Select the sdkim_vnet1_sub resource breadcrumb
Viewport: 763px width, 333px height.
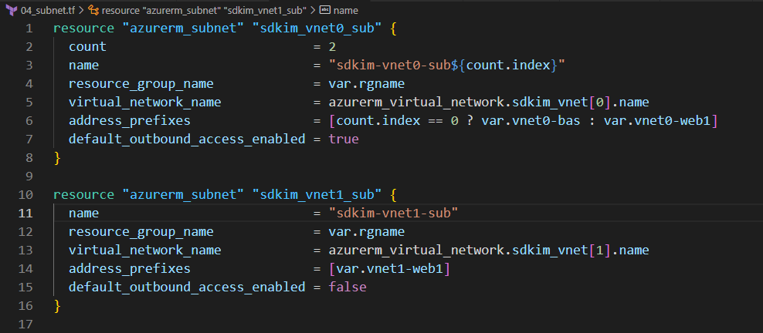coord(205,10)
